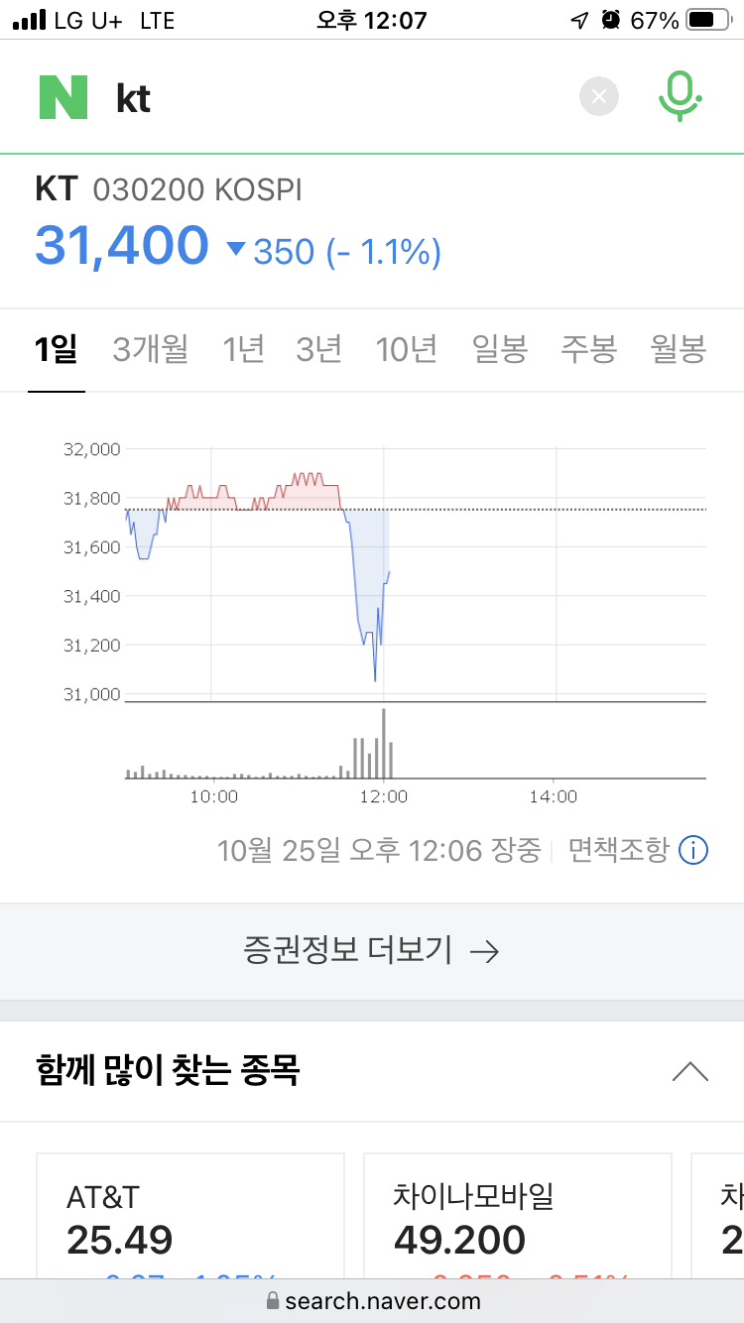Tap the green Naver N logo
This screenshot has height=1323, width=744.
(x=63, y=97)
